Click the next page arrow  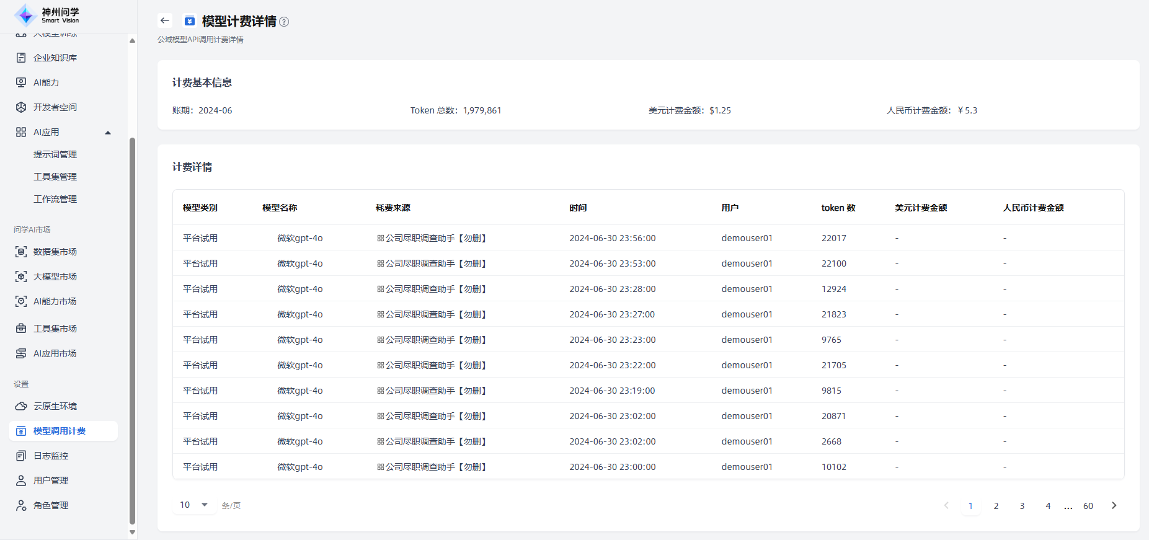click(x=1114, y=505)
